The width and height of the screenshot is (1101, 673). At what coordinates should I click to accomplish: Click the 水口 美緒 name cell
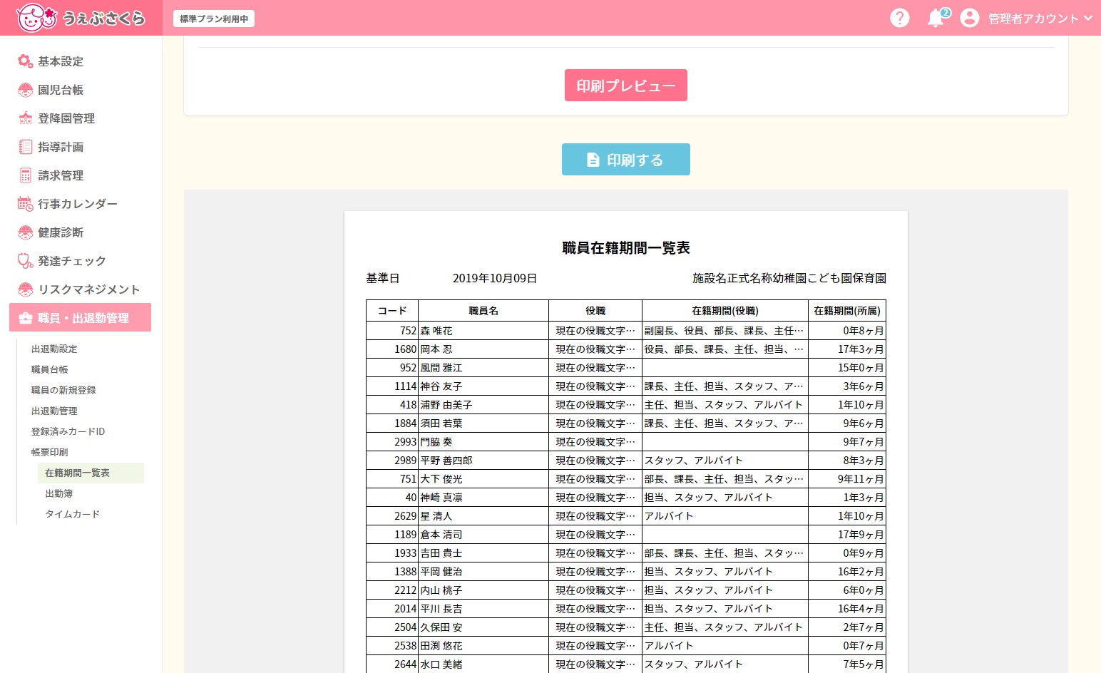(483, 664)
